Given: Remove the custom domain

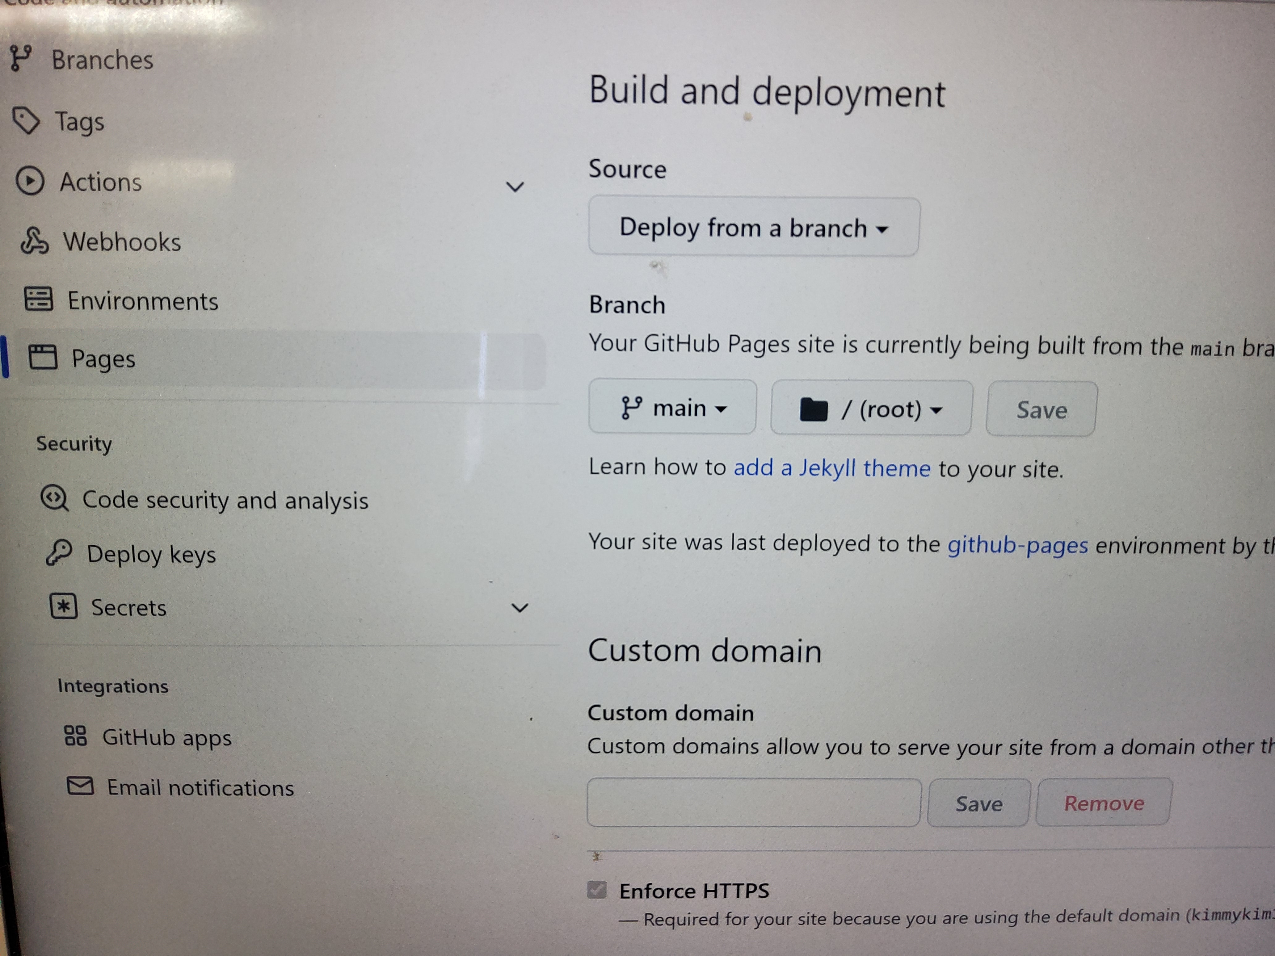Looking at the screenshot, I should pos(1104,803).
